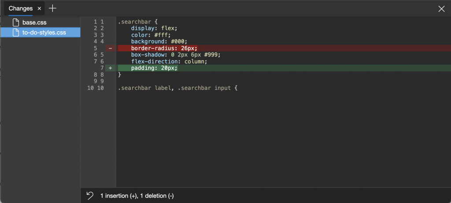Add a new tool tab with plus icon
The width and height of the screenshot is (451, 203).
pyautogui.click(x=52, y=8)
